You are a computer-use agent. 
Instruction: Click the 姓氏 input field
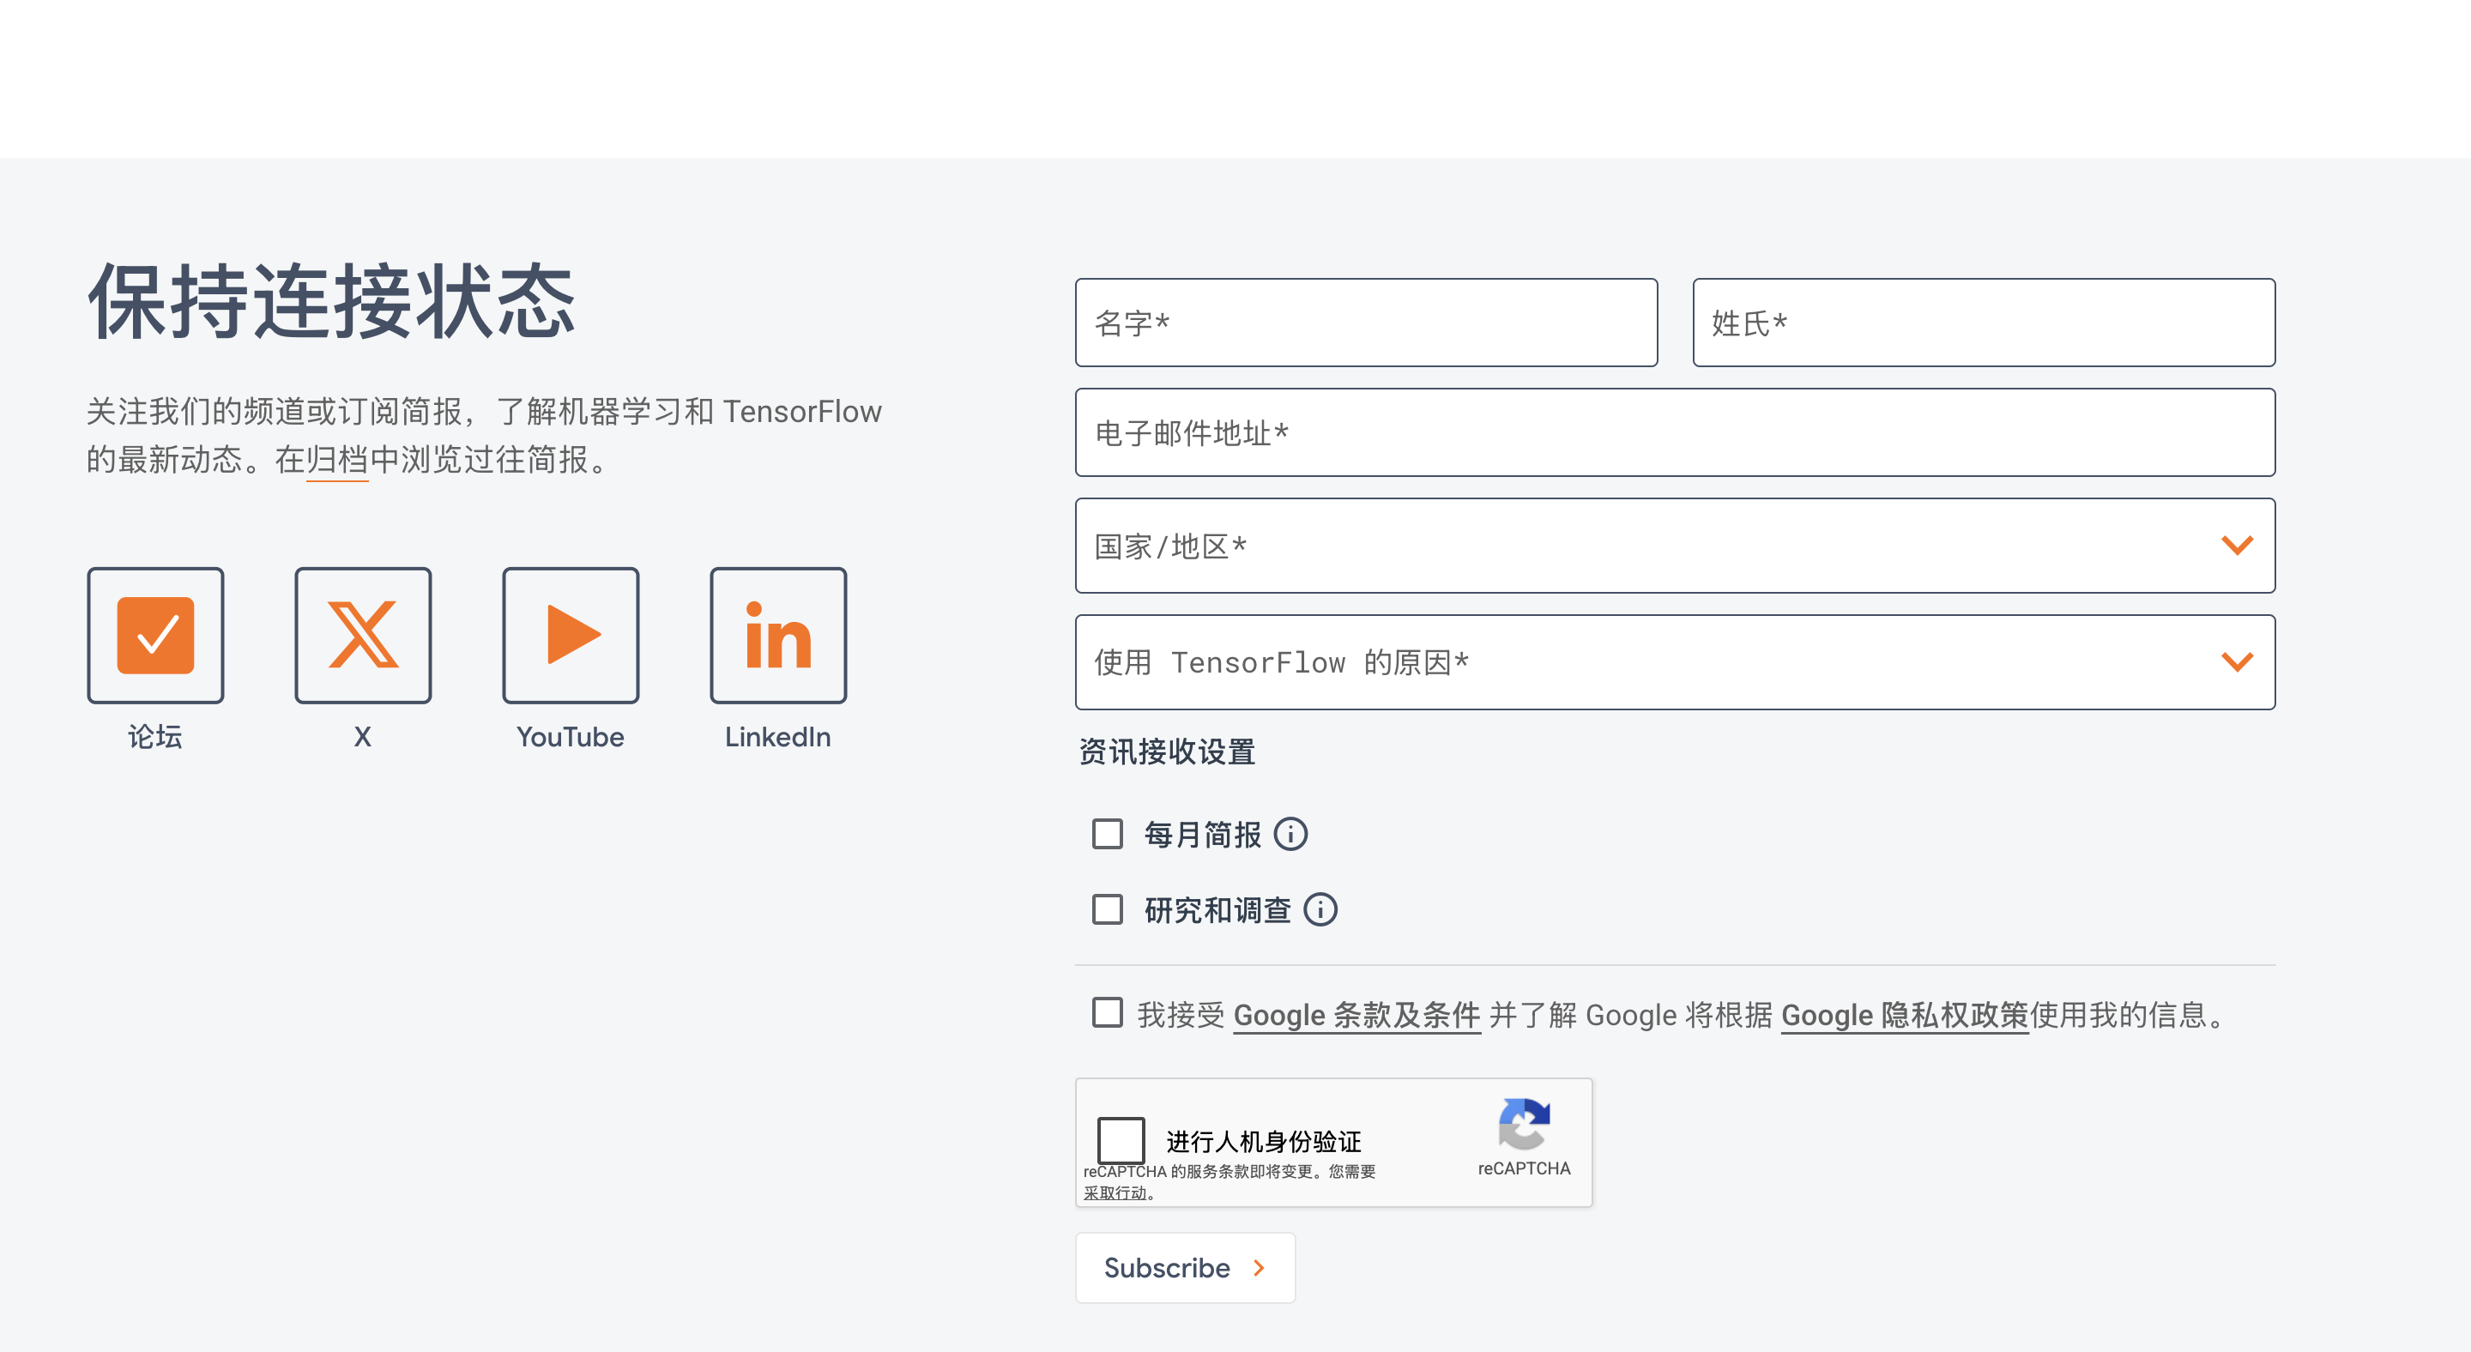point(1984,323)
